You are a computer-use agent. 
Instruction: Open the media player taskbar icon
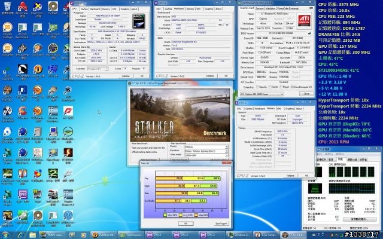(x=83, y=235)
